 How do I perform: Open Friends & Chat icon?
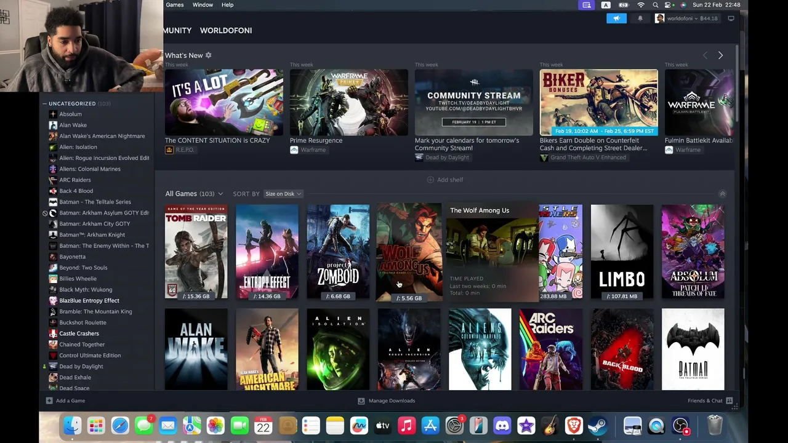click(x=729, y=401)
